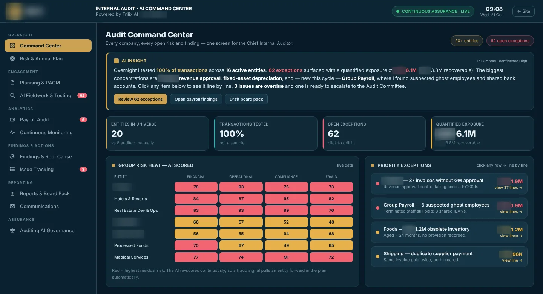The height and width of the screenshot is (294, 543).
Task: Click the 09:08 clock display
Action: click(x=494, y=9)
